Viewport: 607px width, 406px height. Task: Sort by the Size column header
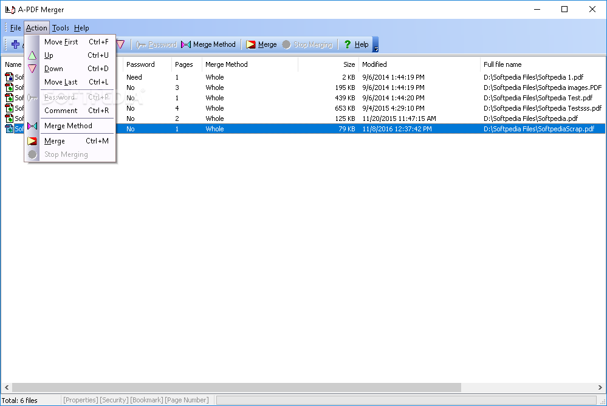pos(328,64)
